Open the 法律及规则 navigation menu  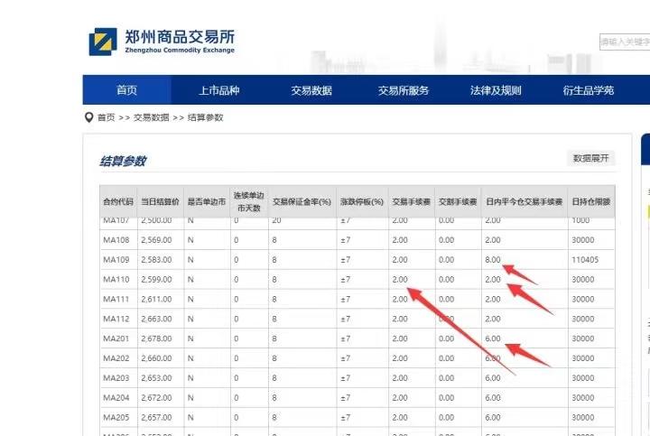tap(496, 90)
